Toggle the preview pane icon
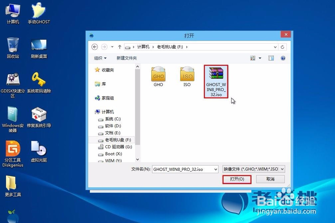 pos(271,58)
